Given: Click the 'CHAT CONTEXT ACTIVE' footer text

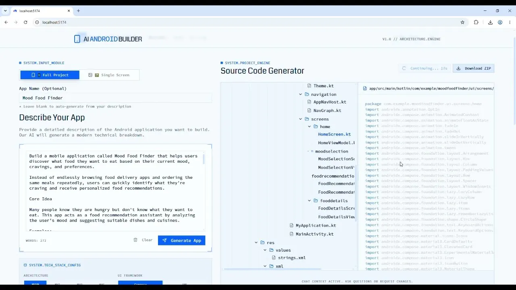Looking at the screenshot, I should [x=357, y=282].
